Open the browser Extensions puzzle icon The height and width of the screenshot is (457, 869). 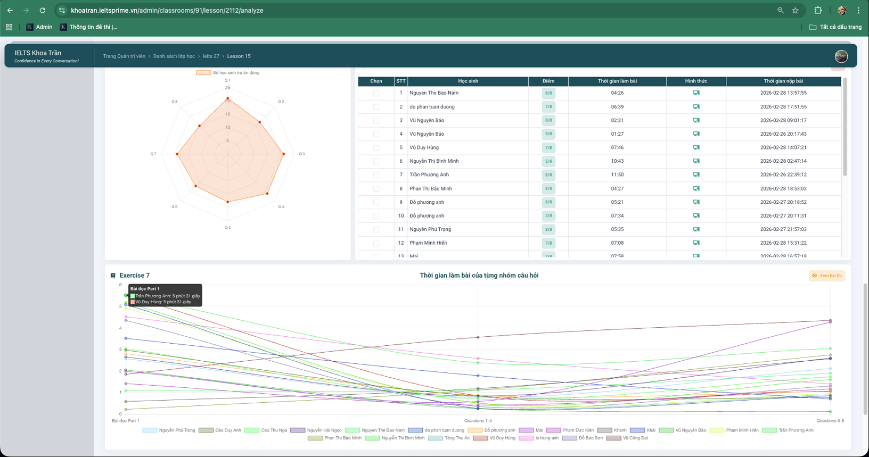(818, 10)
